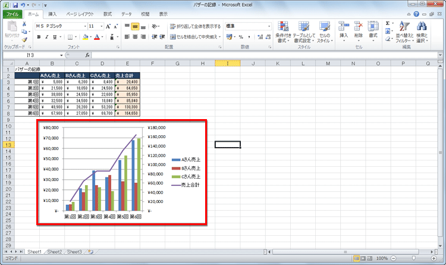This screenshot has width=446, height=265.
Task: Click the 並べ替えとフィルター sort and filter icon
Action: pyautogui.click(x=404, y=31)
